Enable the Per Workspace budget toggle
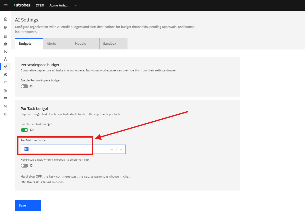305x214 pixels. coord(24,86)
